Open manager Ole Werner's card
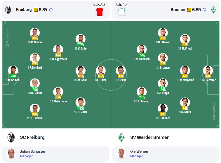The width and height of the screenshot is (221, 163). point(166,154)
